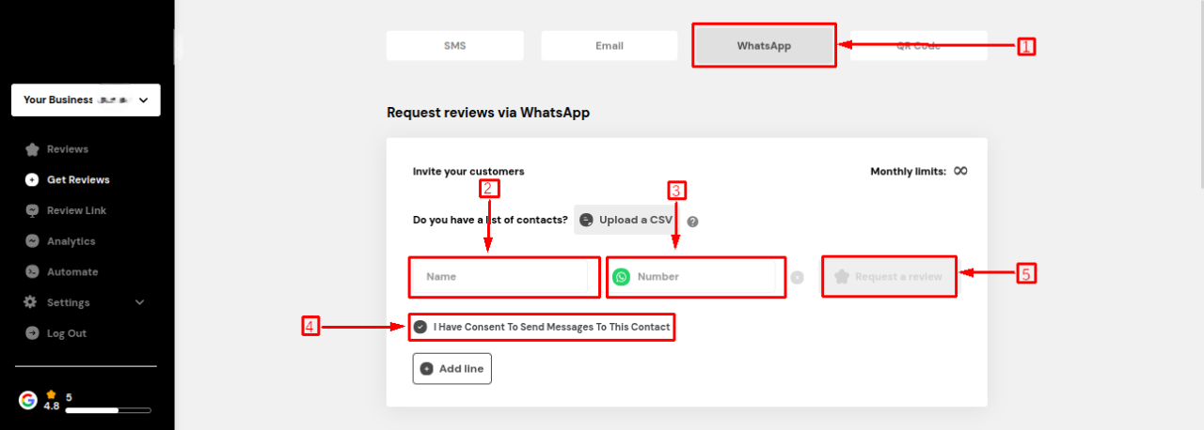Viewport: 1204px width, 430px height.
Task: Remove contact line with the x icon
Action: pos(797,277)
